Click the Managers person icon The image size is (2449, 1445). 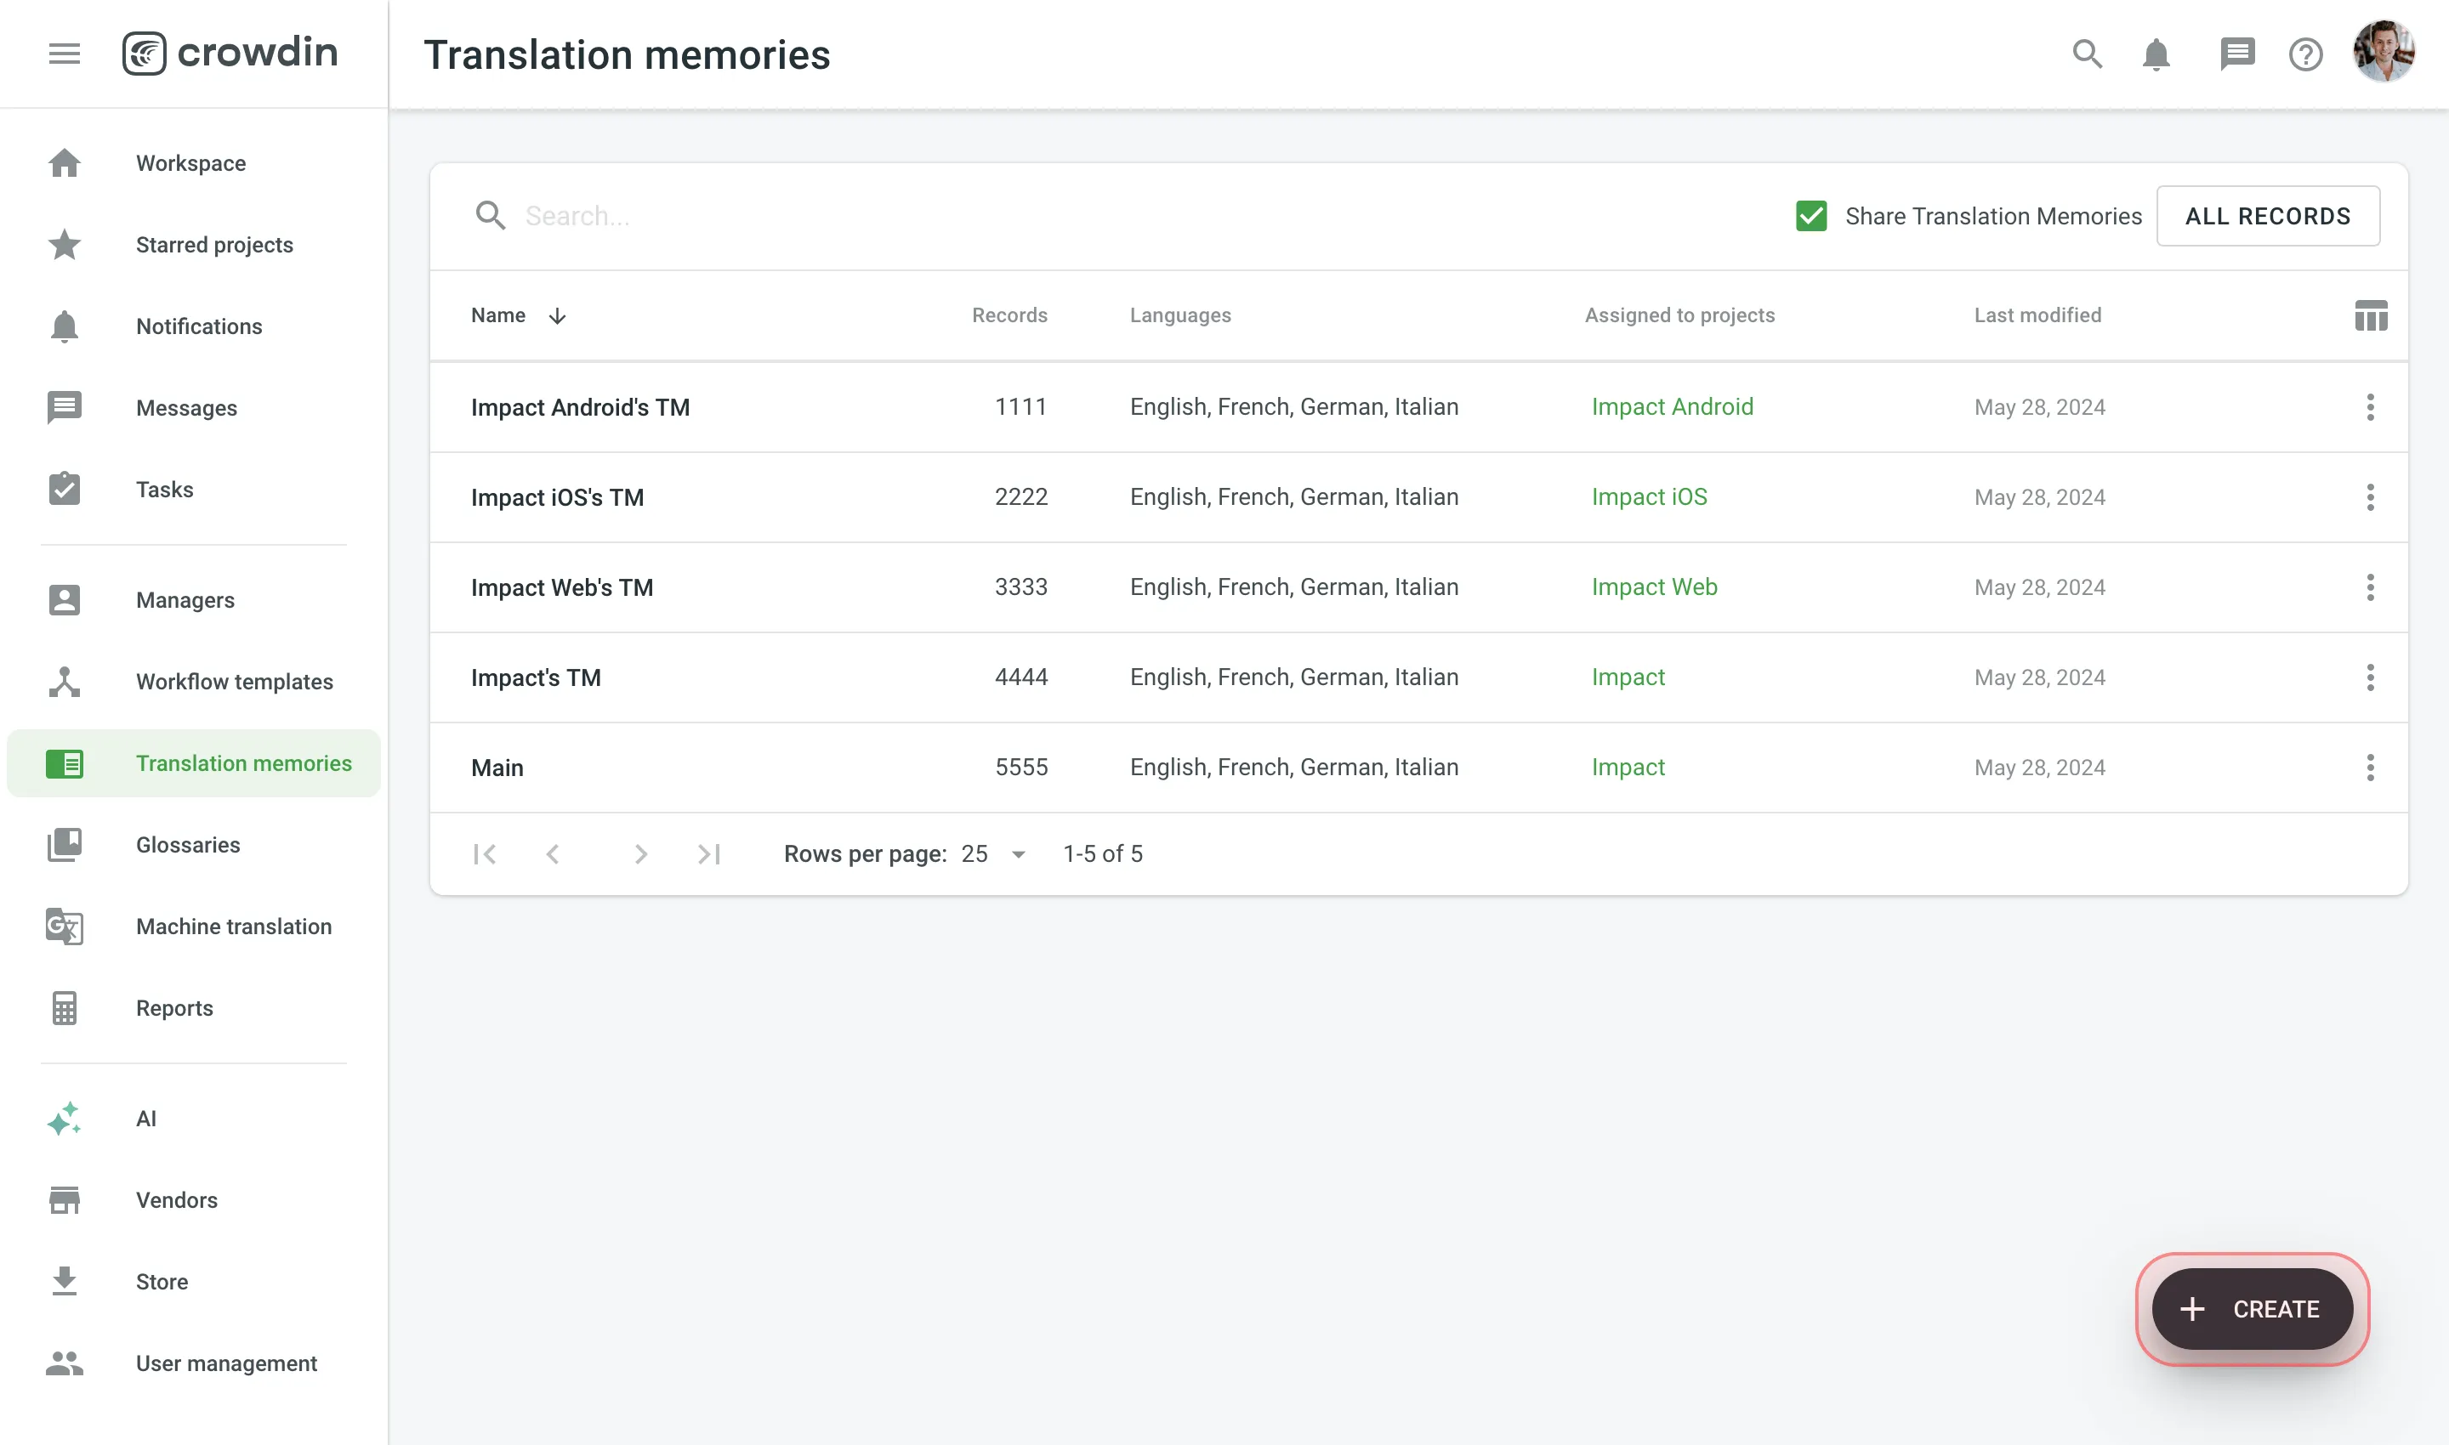click(x=65, y=600)
